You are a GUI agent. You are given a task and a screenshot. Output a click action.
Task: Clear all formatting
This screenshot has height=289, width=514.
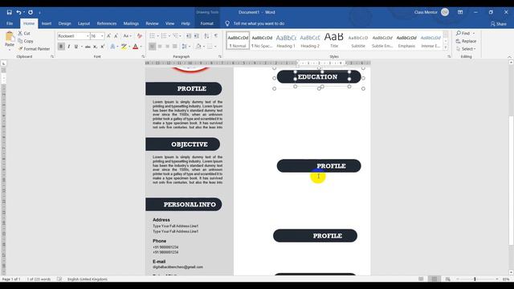coord(140,35)
